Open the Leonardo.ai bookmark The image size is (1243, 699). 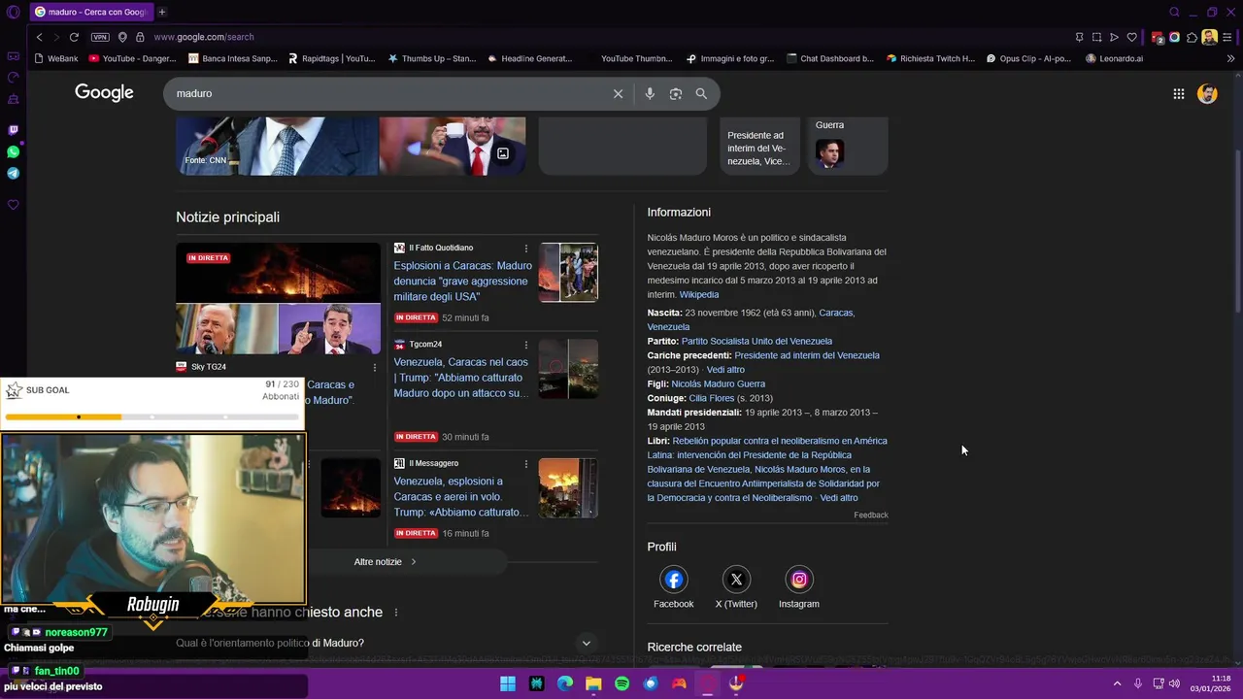(x=1114, y=58)
